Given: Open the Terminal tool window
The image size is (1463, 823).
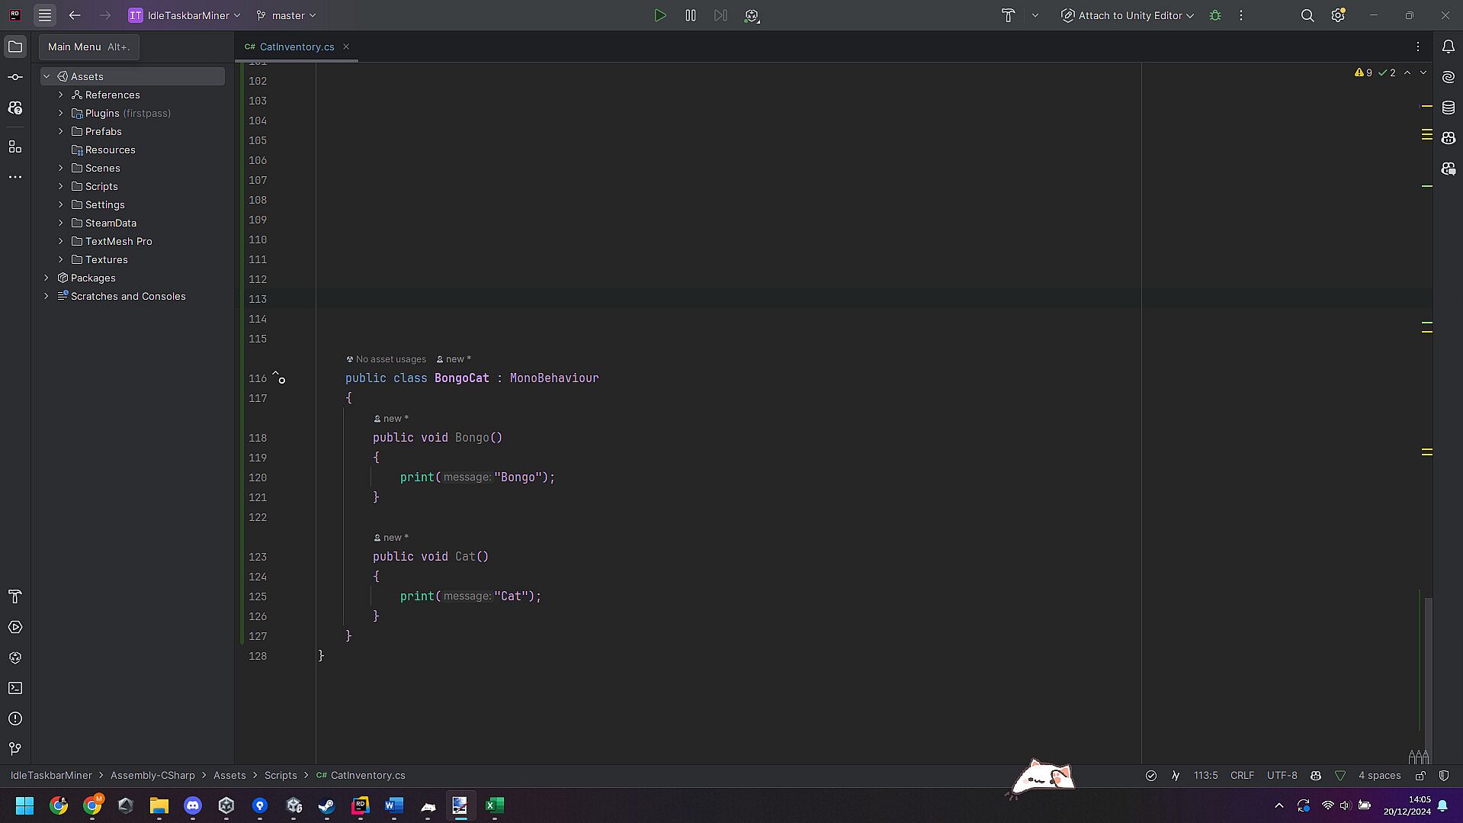Looking at the screenshot, I should coord(15,688).
